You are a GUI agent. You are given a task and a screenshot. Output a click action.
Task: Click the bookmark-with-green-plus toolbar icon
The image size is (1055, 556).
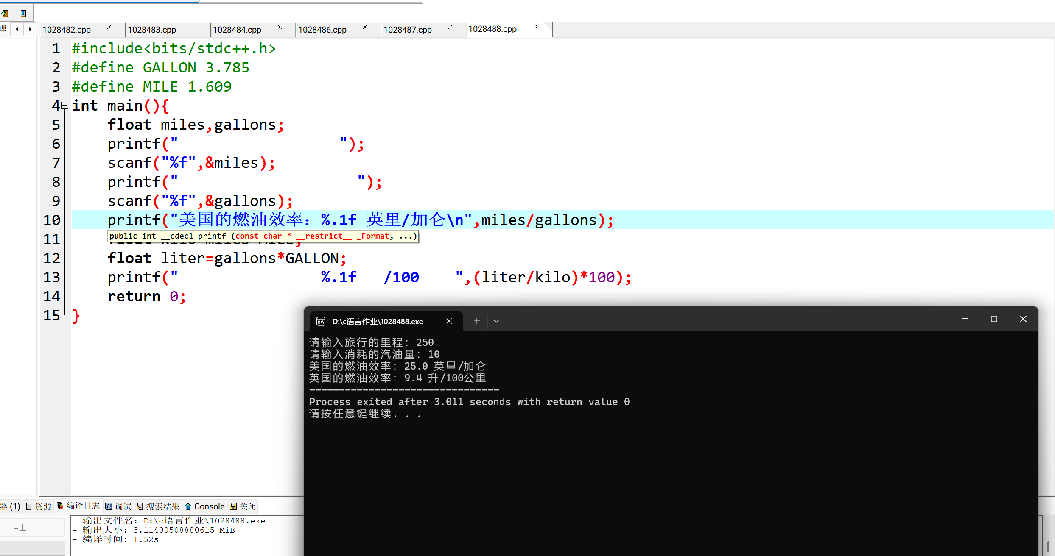click(5, 14)
